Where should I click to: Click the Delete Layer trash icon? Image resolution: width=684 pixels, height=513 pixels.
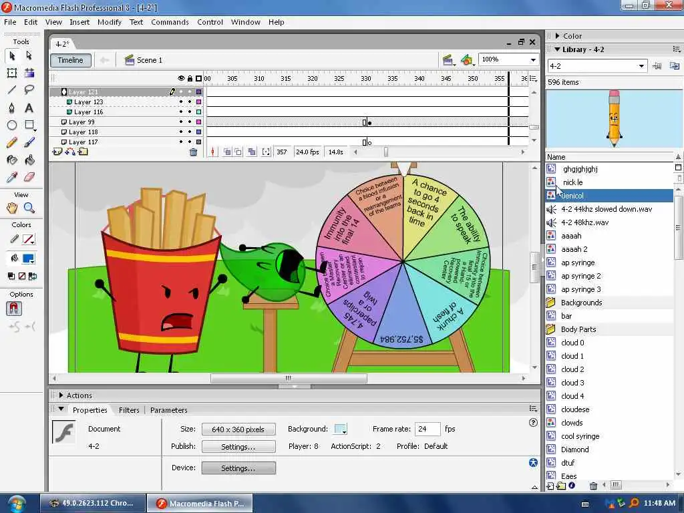193,152
